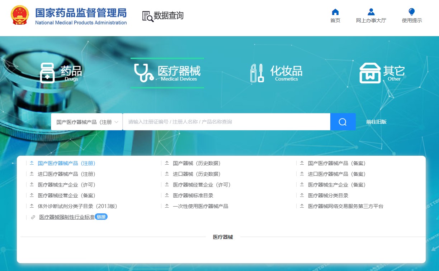Click the 数据查询 heading text

coord(169,16)
